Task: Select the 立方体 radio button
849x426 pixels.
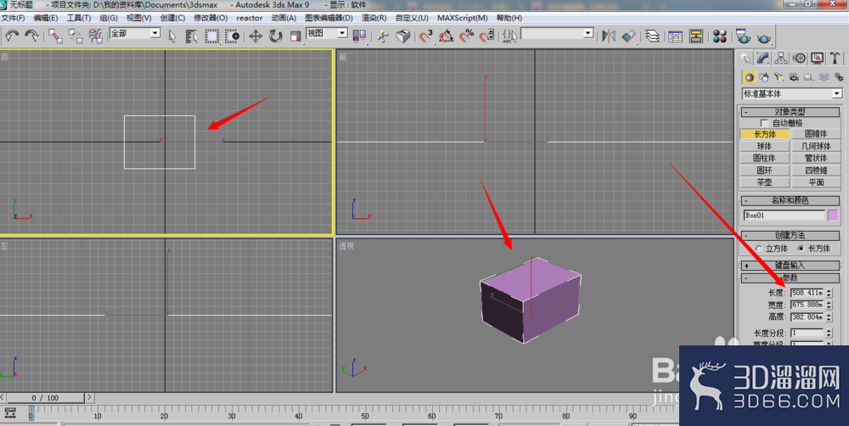Action: [x=758, y=249]
